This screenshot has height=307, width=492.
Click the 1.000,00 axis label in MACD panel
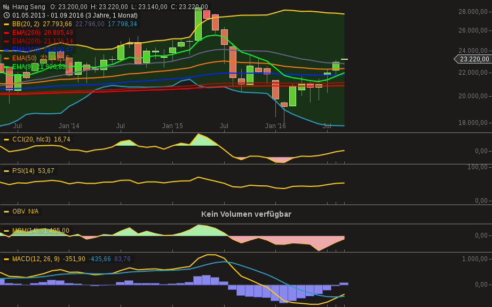pyautogui.click(x=475, y=258)
